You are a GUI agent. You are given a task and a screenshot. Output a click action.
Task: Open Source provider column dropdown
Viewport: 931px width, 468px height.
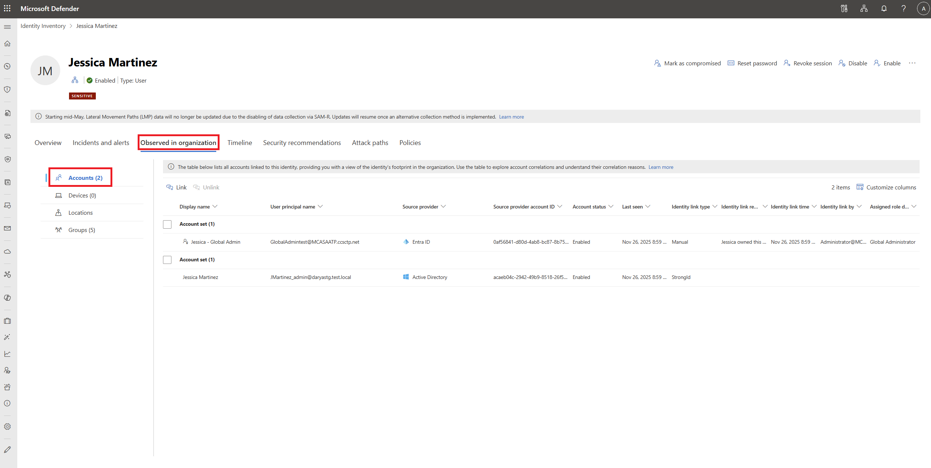[x=443, y=207]
